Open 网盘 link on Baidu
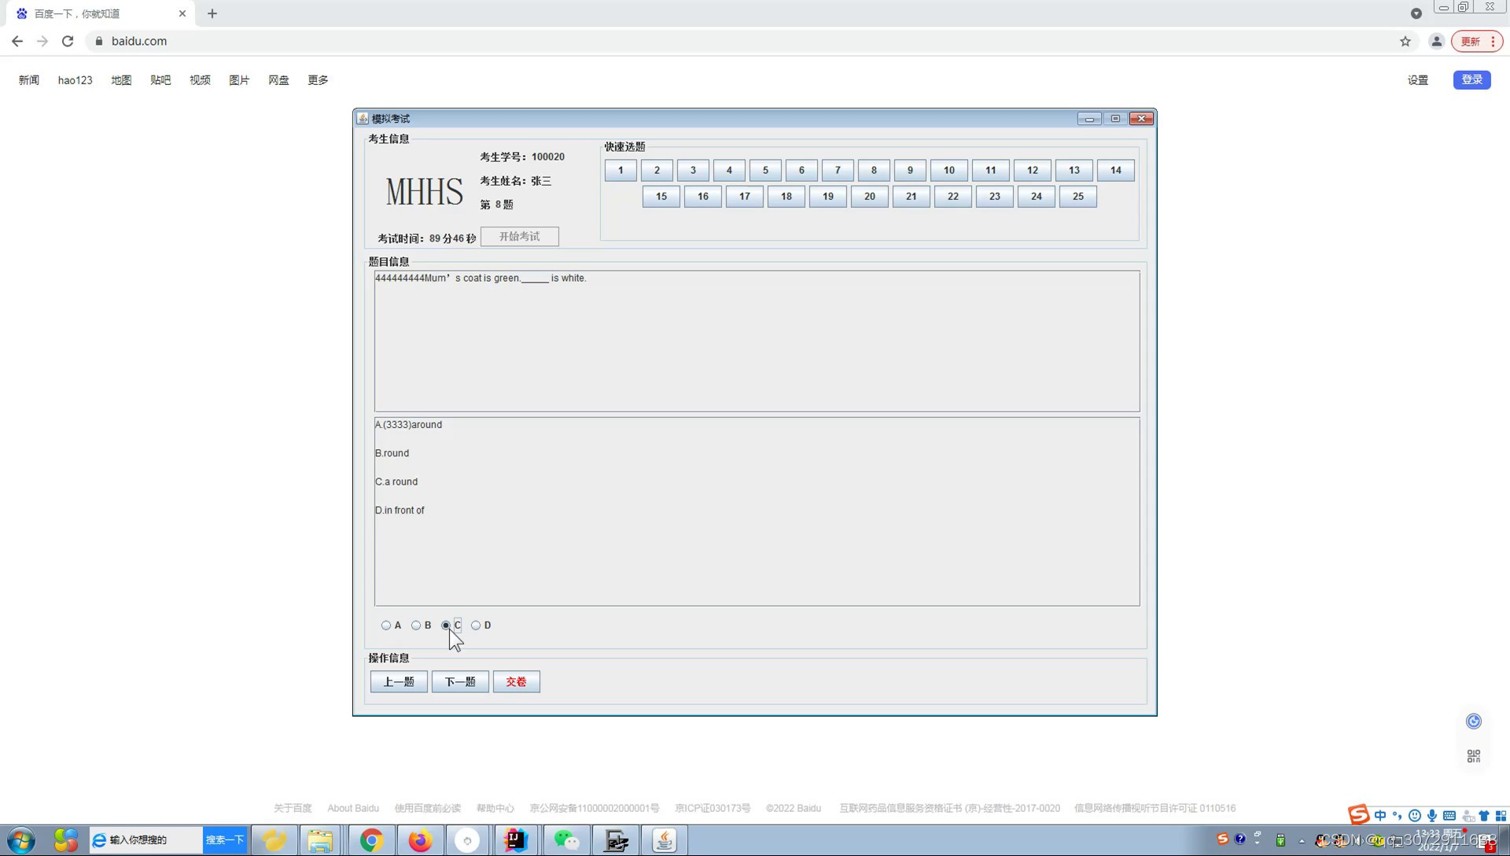Image resolution: width=1510 pixels, height=856 pixels. pyautogui.click(x=278, y=80)
